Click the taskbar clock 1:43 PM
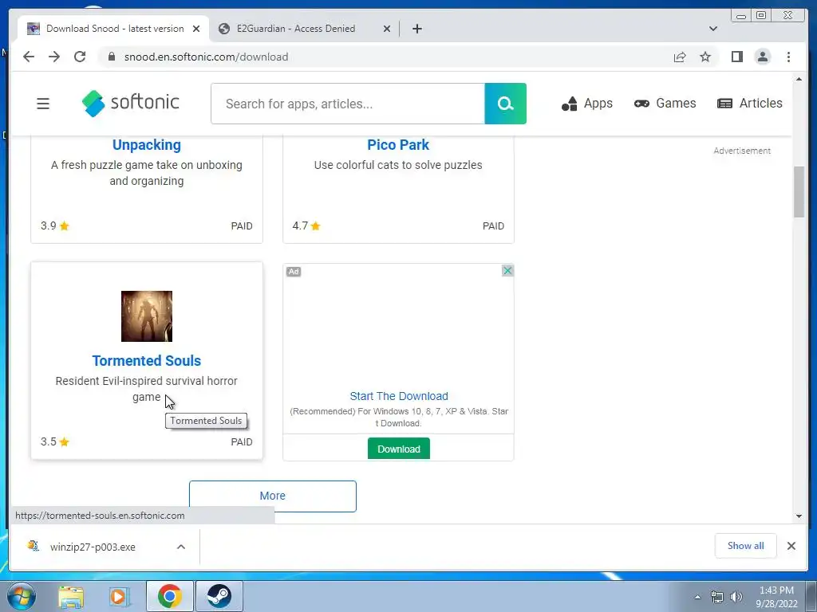This screenshot has width=817, height=612. click(776, 590)
